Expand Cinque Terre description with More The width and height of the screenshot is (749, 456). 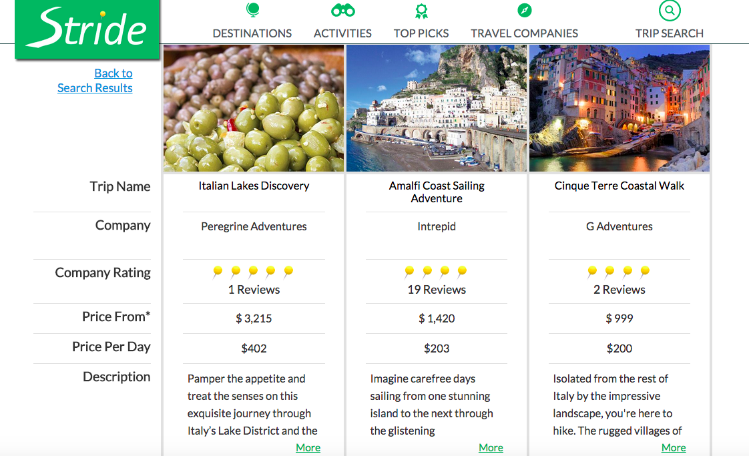pos(674,447)
